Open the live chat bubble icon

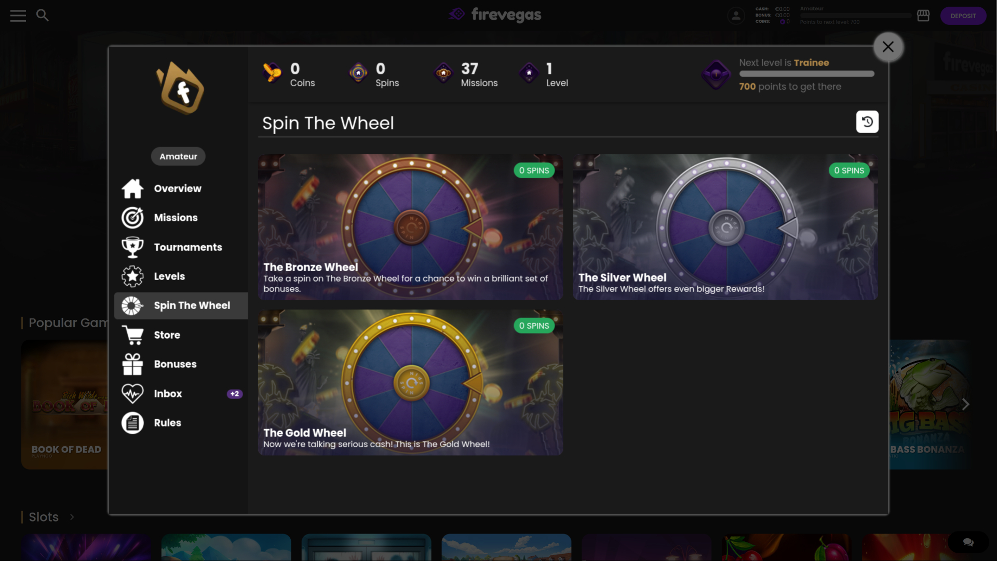click(x=968, y=542)
